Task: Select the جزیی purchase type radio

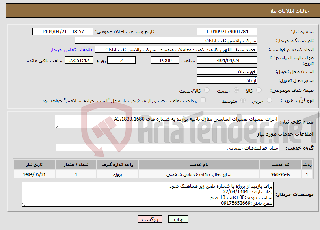Action: click(x=269, y=100)
